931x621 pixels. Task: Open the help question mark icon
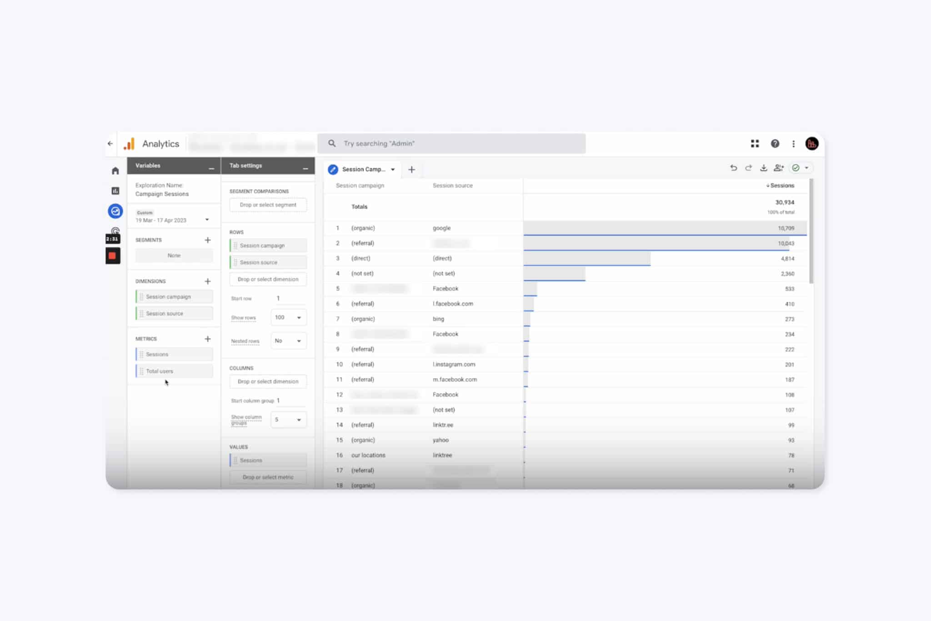[x=775, y=144]
